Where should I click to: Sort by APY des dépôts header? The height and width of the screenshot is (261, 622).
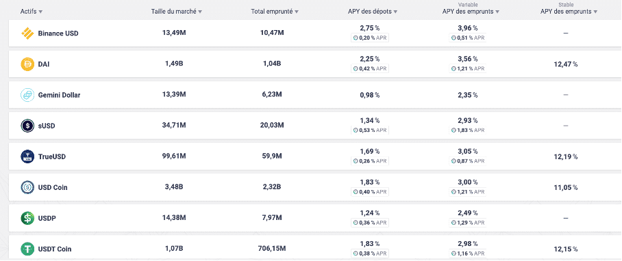(373, 12)
